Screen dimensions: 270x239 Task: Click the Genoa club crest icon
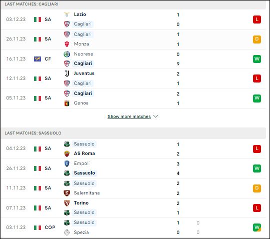(x=67, y=103)
